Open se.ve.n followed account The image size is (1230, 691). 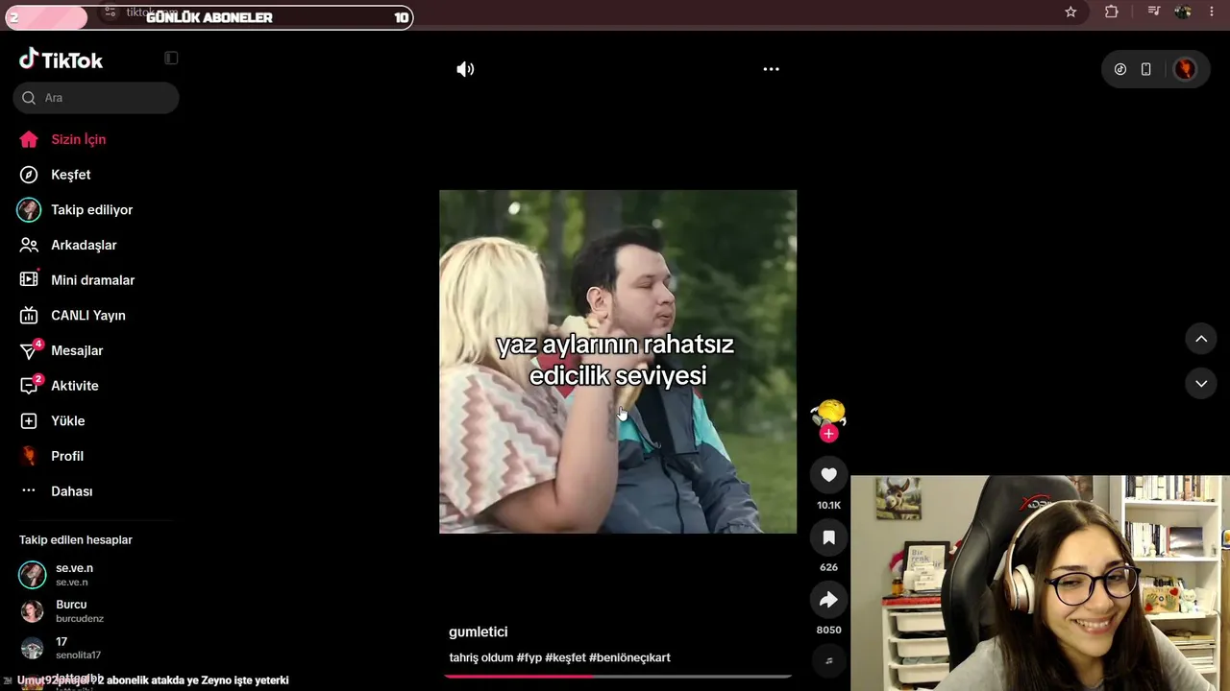96,575
